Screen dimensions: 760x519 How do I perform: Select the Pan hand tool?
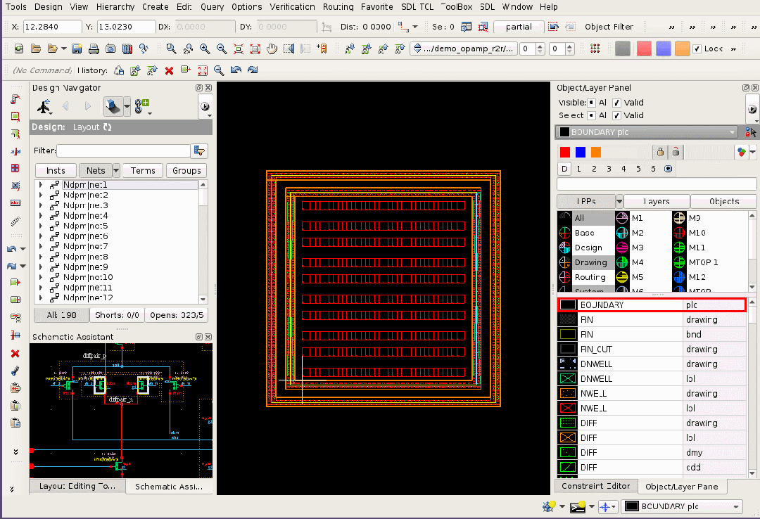(272, 49)
